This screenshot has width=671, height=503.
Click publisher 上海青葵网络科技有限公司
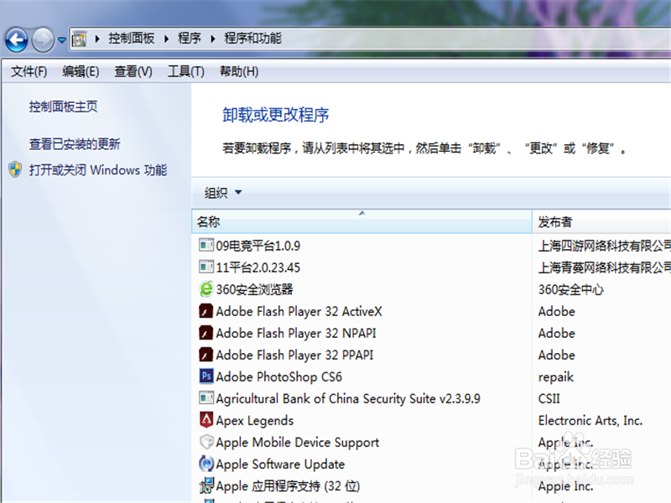point(604,267)
